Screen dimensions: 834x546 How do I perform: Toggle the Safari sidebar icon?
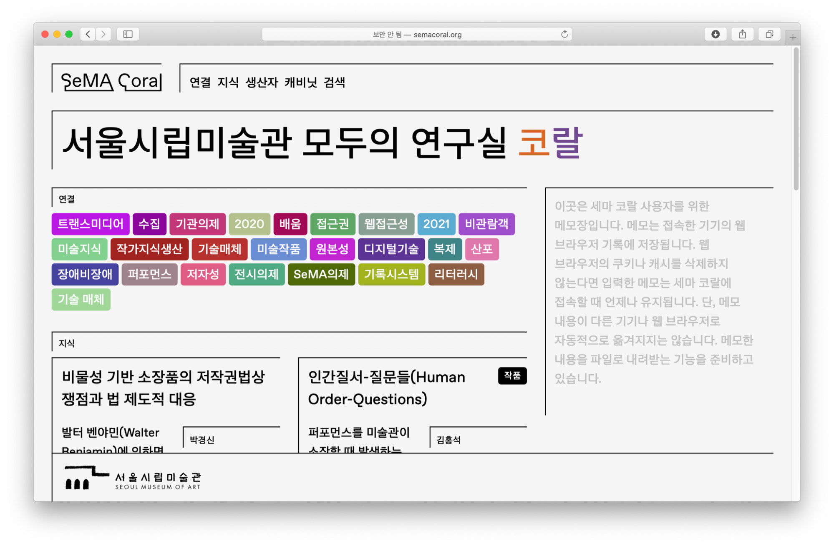[128, 34]
